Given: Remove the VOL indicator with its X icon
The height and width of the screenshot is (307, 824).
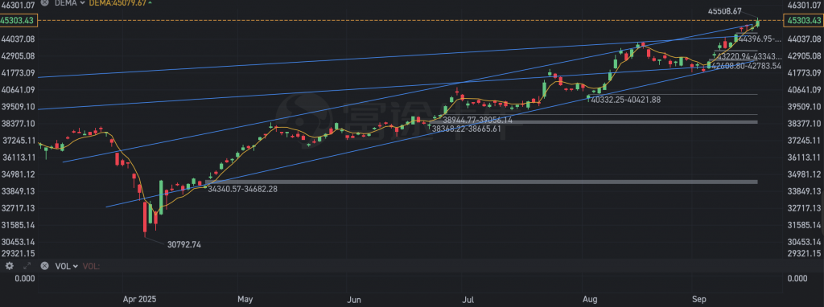Looking at the screenshot, I should (x=45, y=266).
